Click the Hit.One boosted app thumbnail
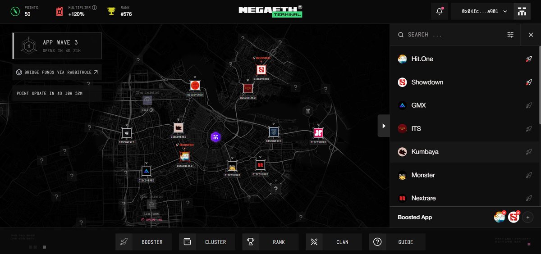Image resolution: width=541 pixels, height=254 pixels. click(x=499, y=218)
